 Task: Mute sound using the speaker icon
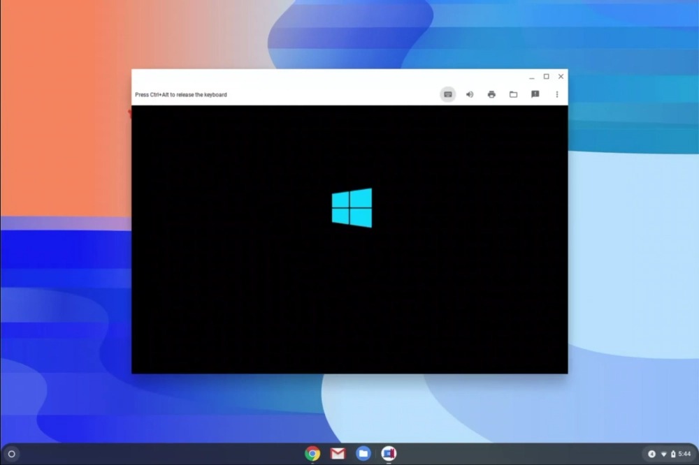470,94
